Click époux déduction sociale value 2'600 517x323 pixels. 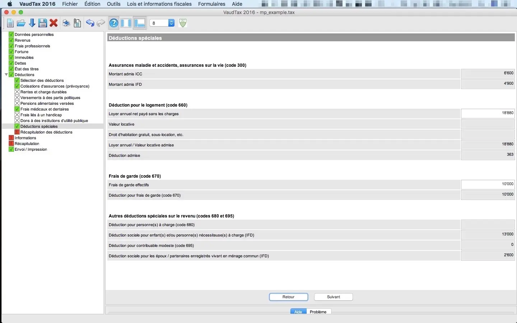point(488,256)
